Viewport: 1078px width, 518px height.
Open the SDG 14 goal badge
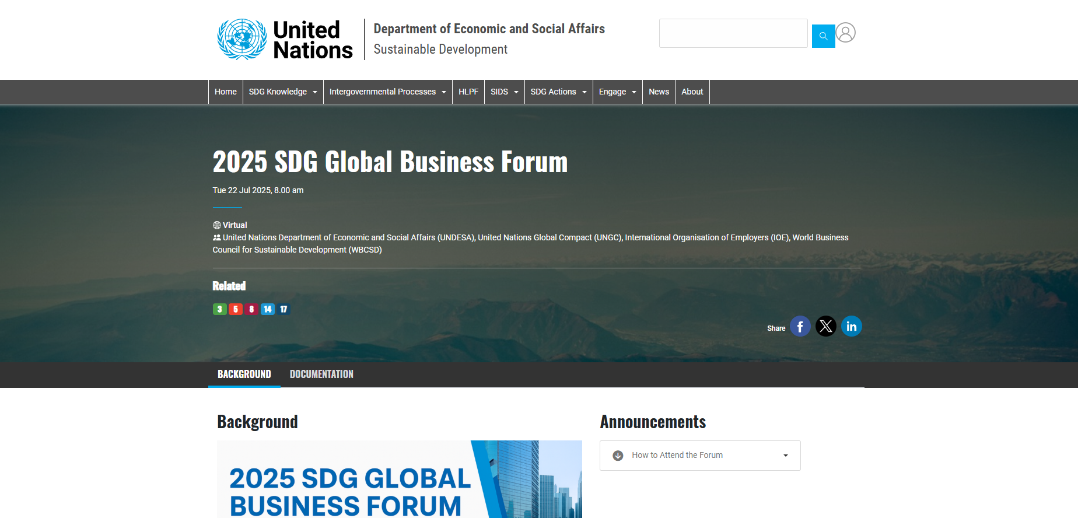(x=267, y=309)
